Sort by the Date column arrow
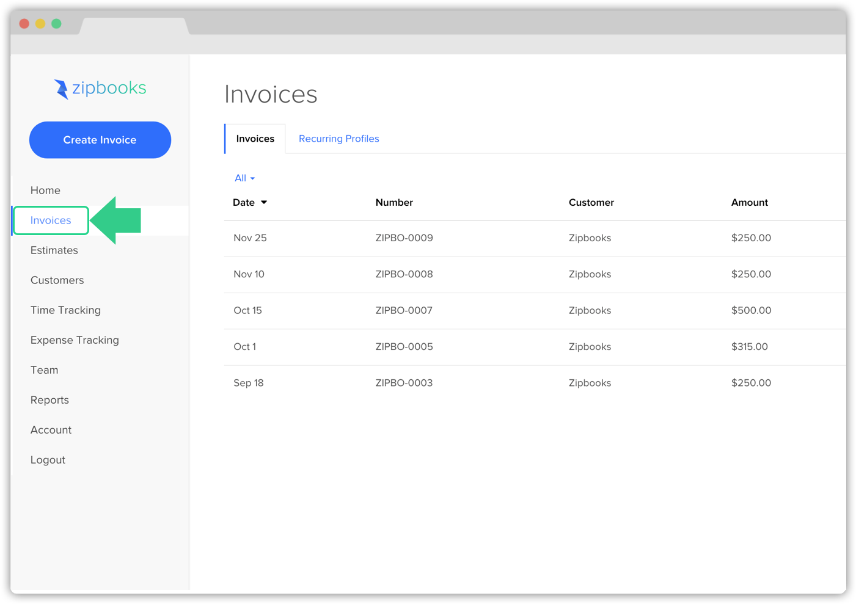 pos(264,202)
